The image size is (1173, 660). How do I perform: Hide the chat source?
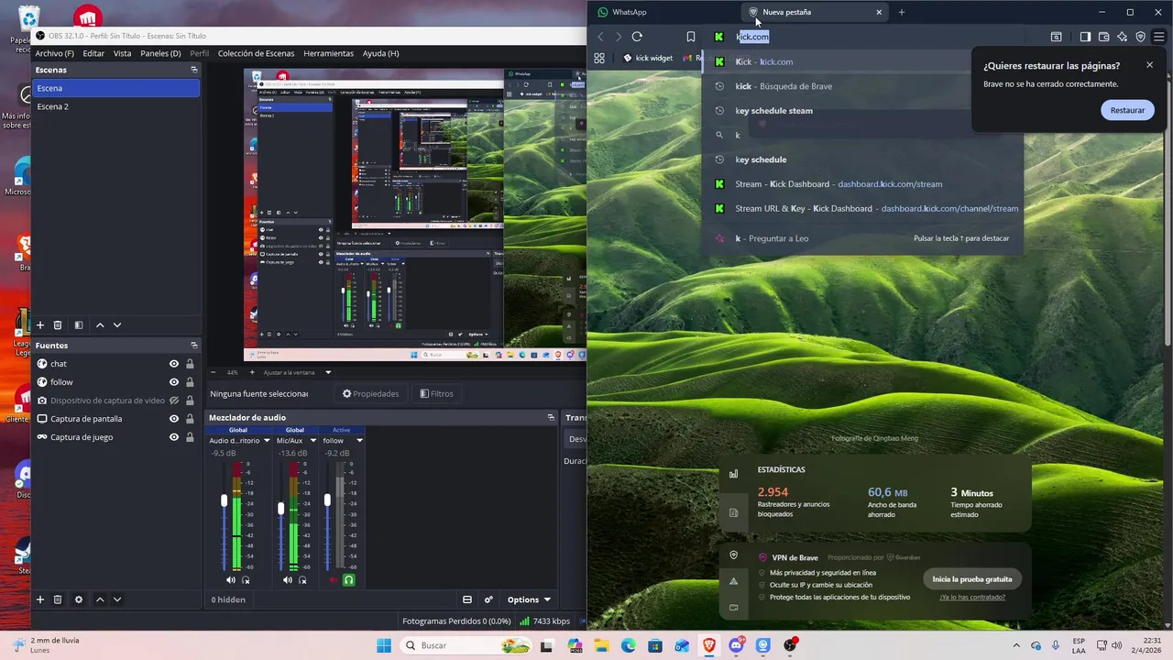click(x=173, y=364)
